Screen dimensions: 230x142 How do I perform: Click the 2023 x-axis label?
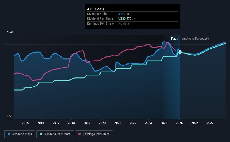click(148, 123)
